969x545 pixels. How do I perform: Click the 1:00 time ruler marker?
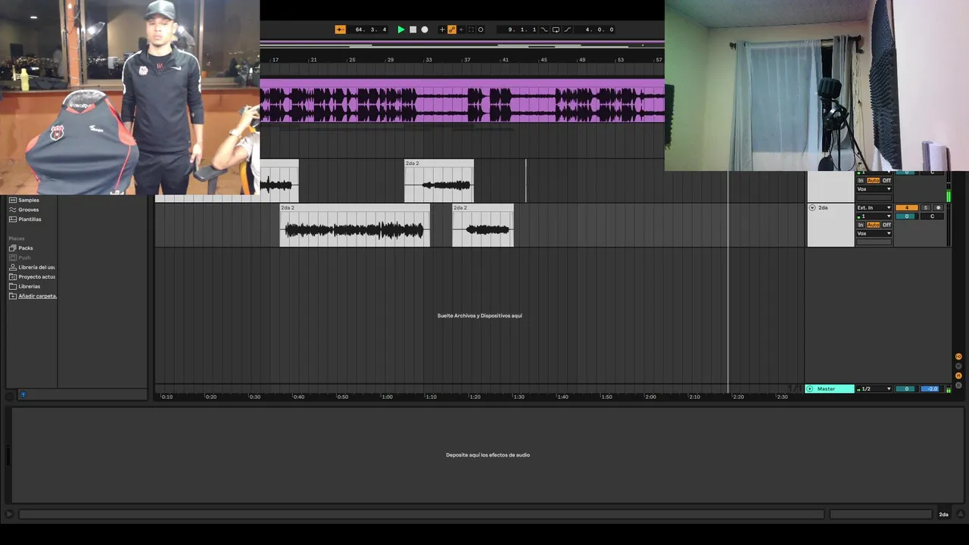[x=387, y=397]
